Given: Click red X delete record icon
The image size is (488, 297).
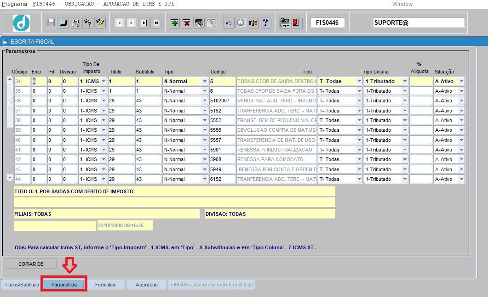Looking at the screenshot, I should click(x=187, y=22).
